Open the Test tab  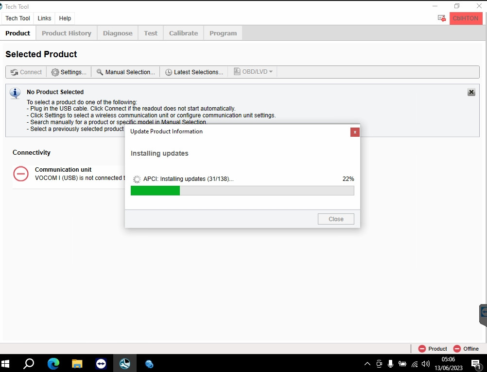[151, 33]
